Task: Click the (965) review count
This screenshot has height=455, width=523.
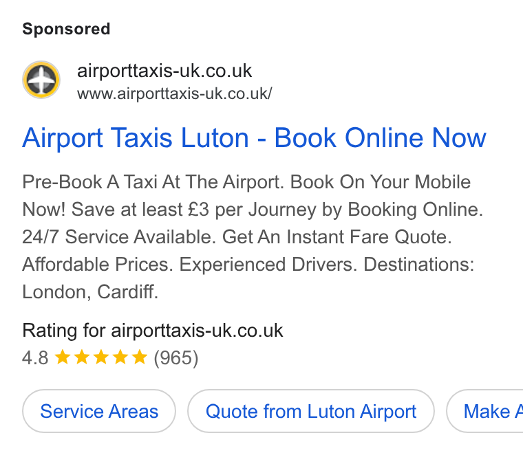Action: click(176, 358)
